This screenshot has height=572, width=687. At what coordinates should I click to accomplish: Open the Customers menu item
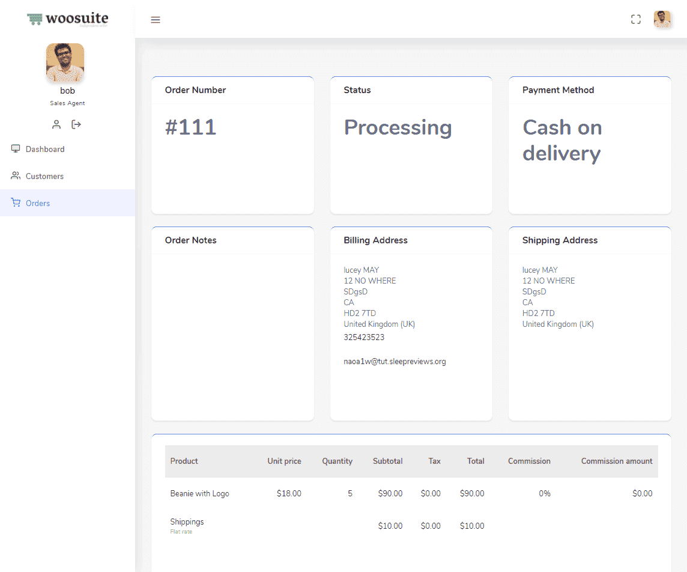44,176
